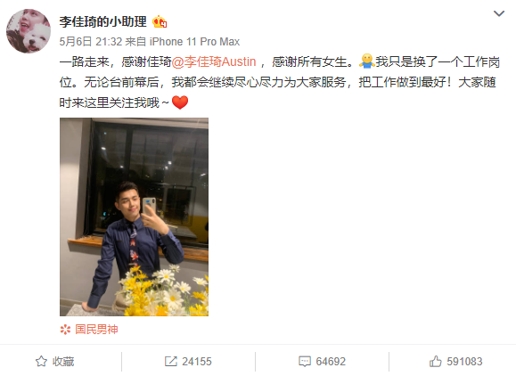The height and width of the screenshot is (376, 516).
Task: Toggle 收藏 to save this post
Action: 54,361
